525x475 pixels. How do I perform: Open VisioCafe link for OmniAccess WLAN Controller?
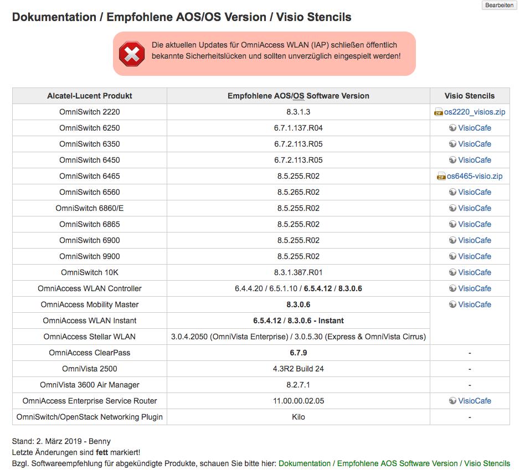point(475,288)
